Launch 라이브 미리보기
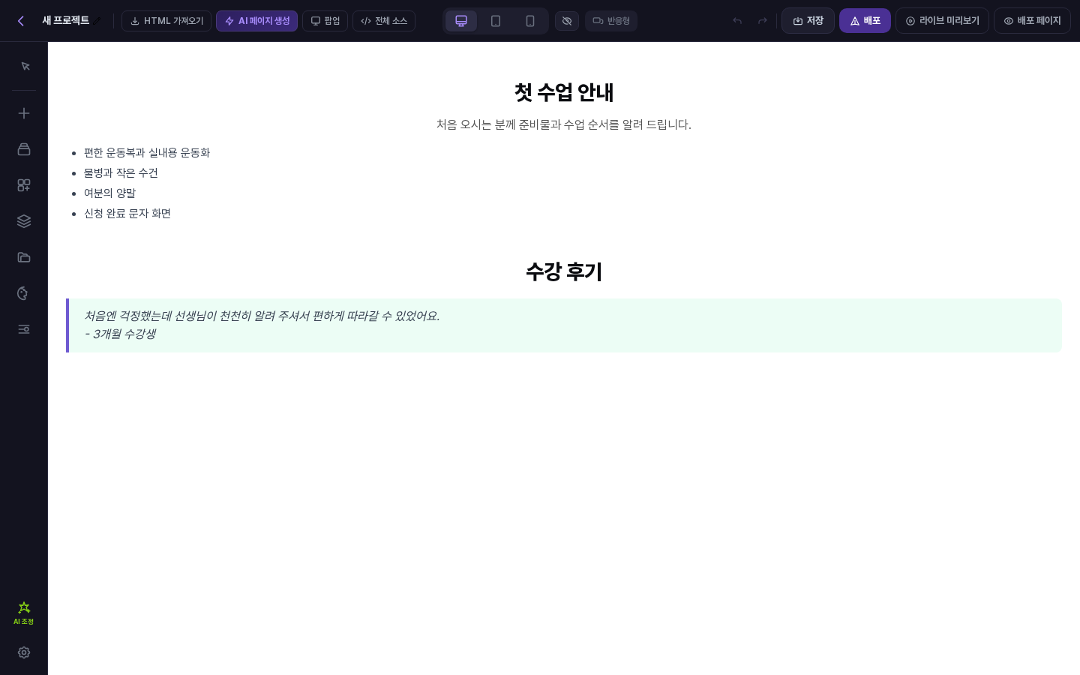Viewport: 1080px width, 675px height. coord(942,21)
